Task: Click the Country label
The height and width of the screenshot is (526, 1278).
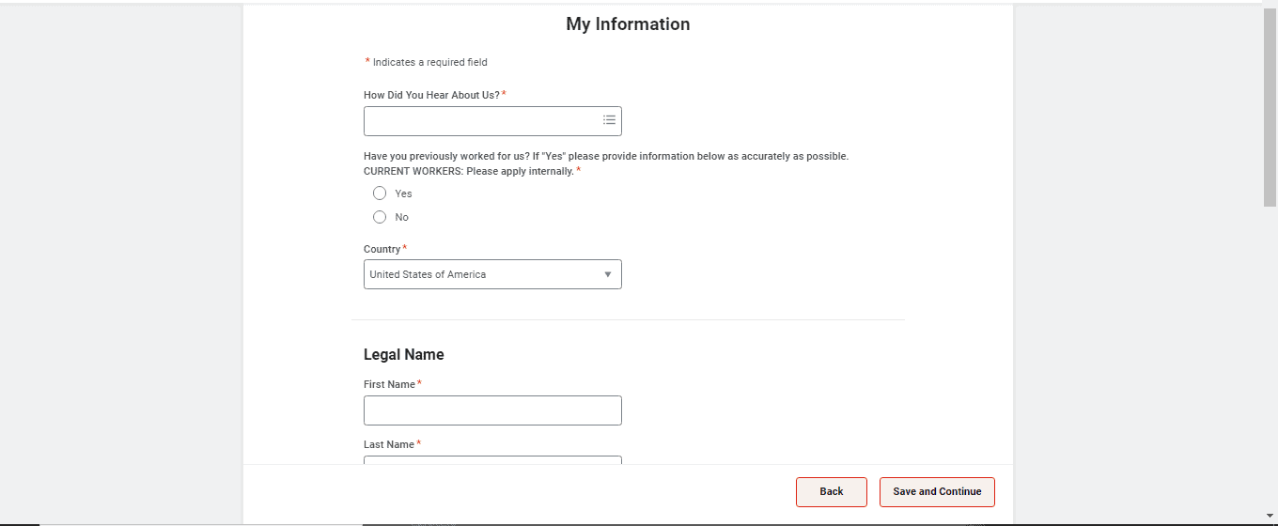Action: (x=382, y=249)
